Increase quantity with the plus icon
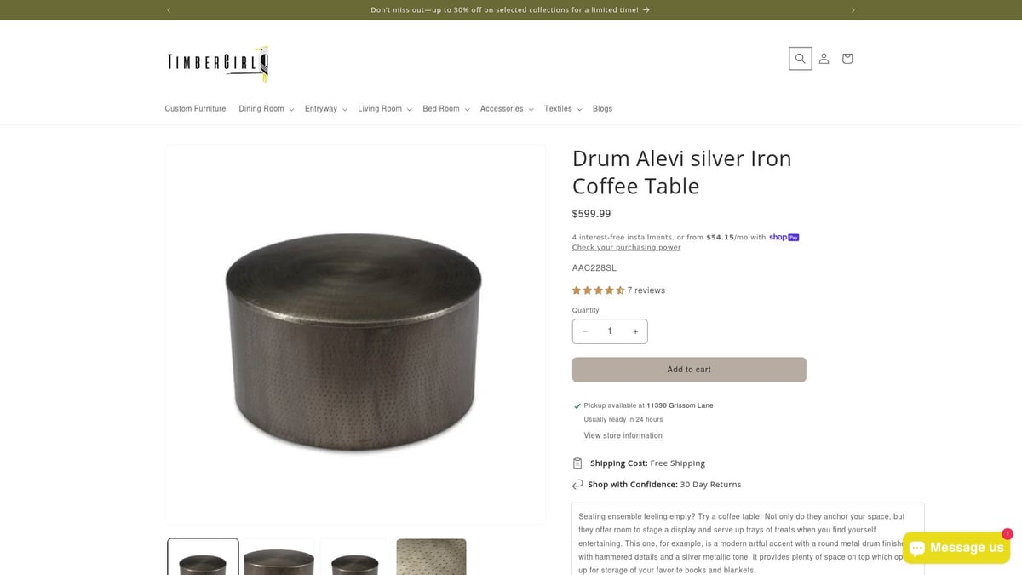Screen dimensions: 1022x575 [x=635, y=331]
